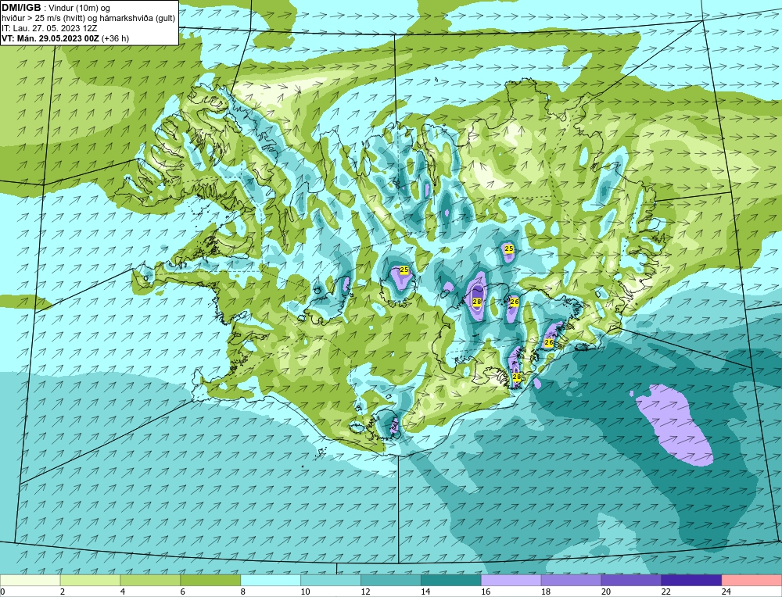Choose the 4–6 m/s green legend swatch

click(150, 581)
